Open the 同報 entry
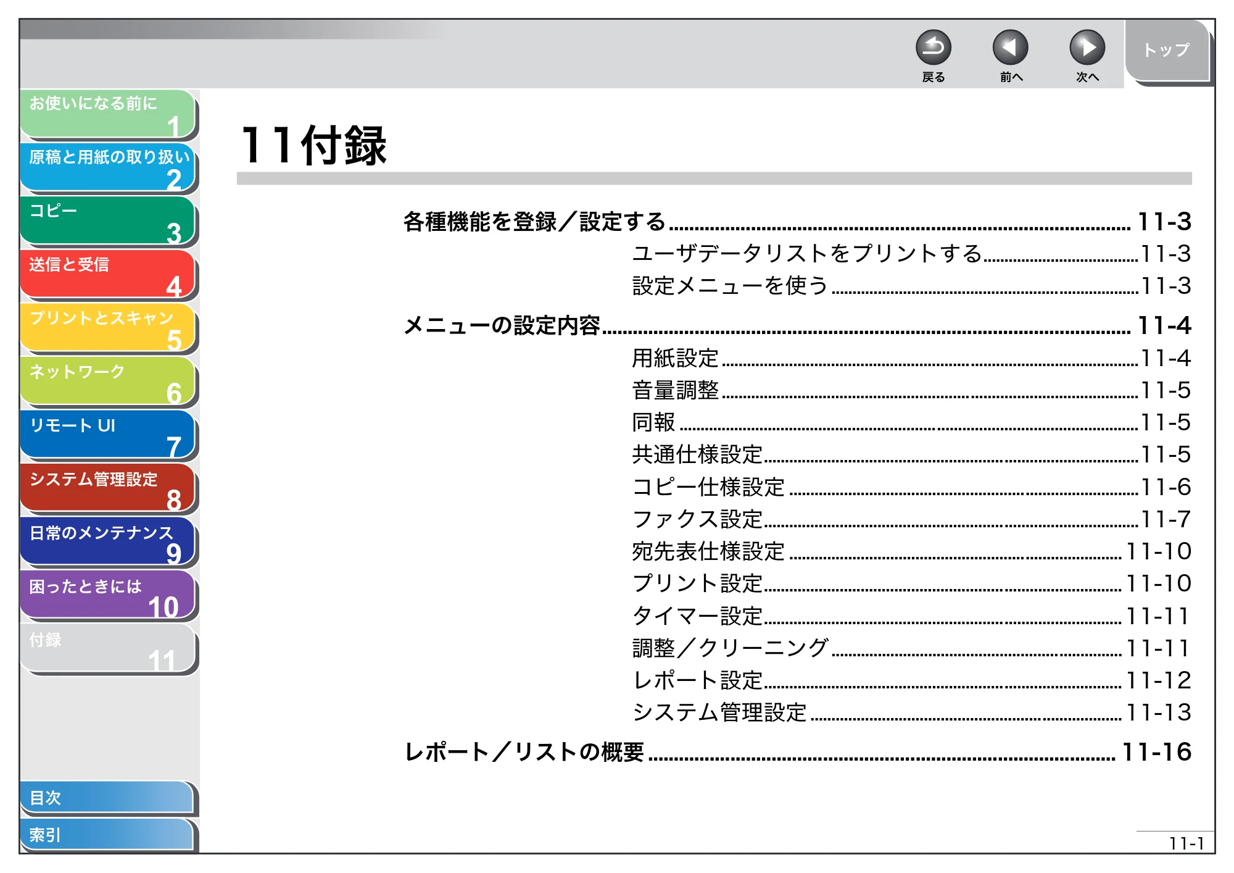Image resolution: width=1234 pixels, height=873 pixels. pyautogui.click(x=911, y=422)
